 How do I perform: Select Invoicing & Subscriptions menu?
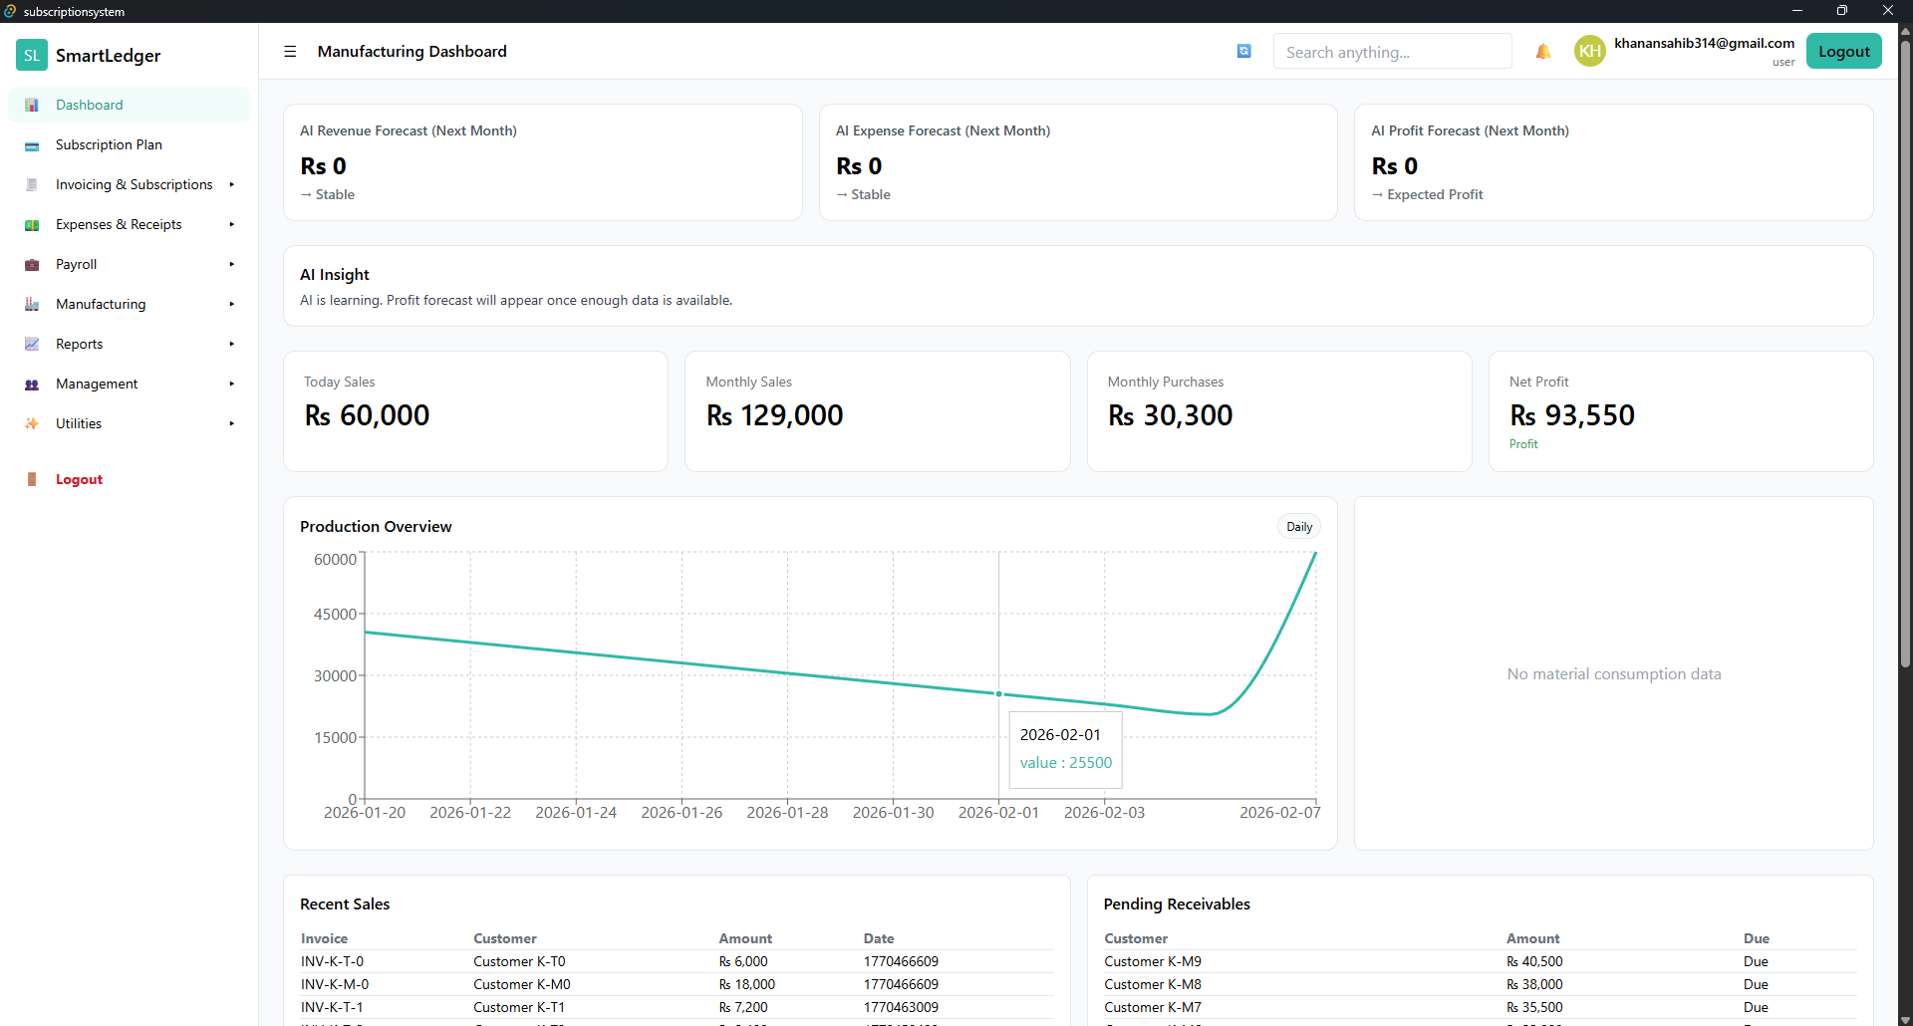[x=129, y=184]
